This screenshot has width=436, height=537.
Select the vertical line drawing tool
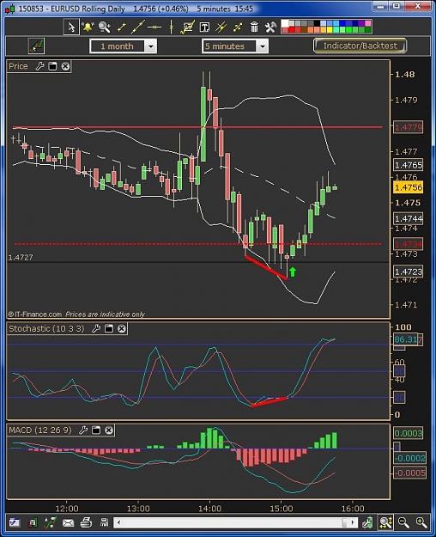(x=171, y=27)
